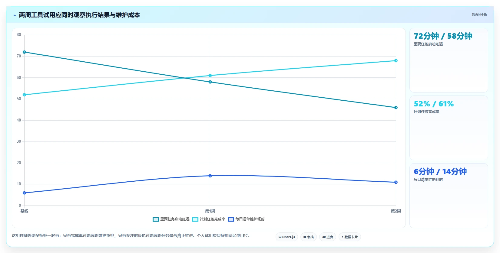Select the 72分钟 / 58分钟 stat card
Image resolution: width=500 pixels, height=253 pixels.
(x=449, y=60)
